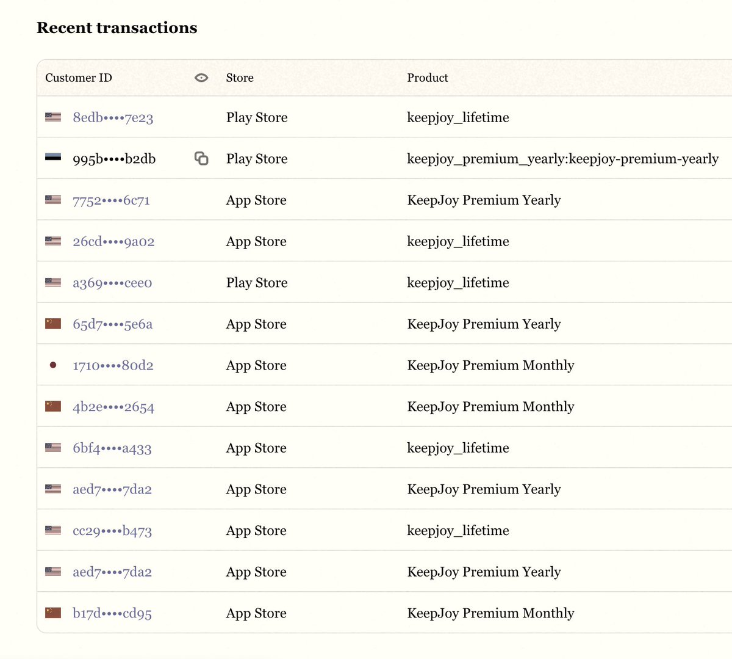This screenshot has width=732, height=659.
Task: Select App Store in the cc29••••b473 row
Action: coord(256,531)
